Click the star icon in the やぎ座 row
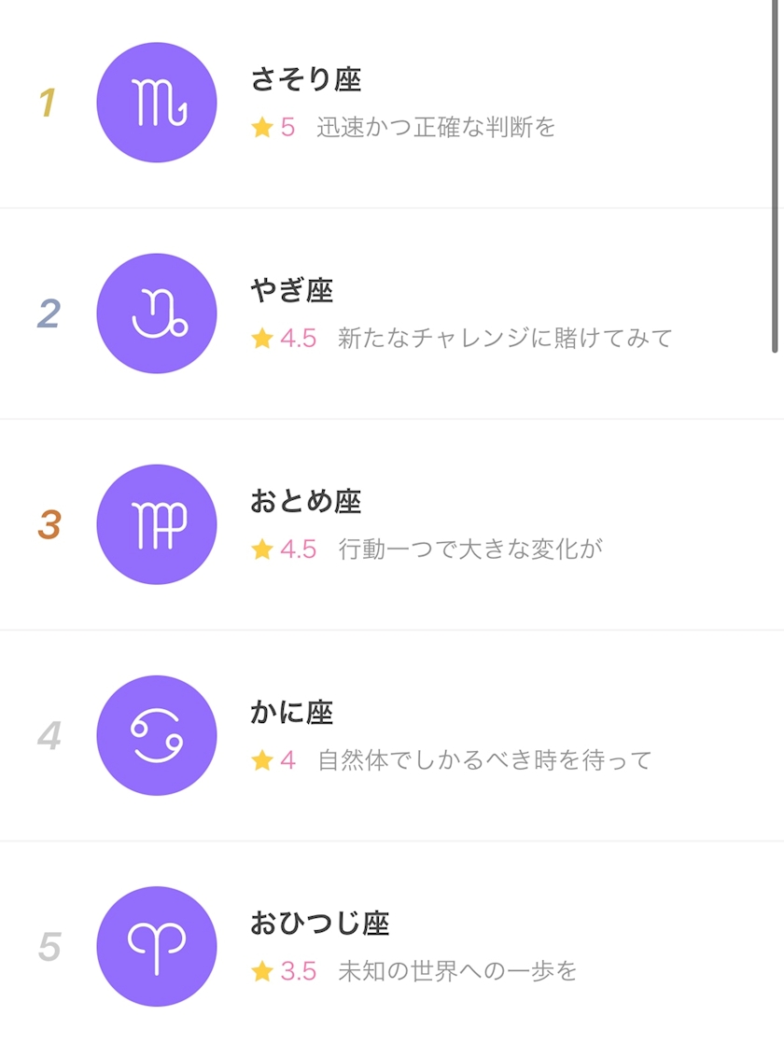 [x=262, y=339]
